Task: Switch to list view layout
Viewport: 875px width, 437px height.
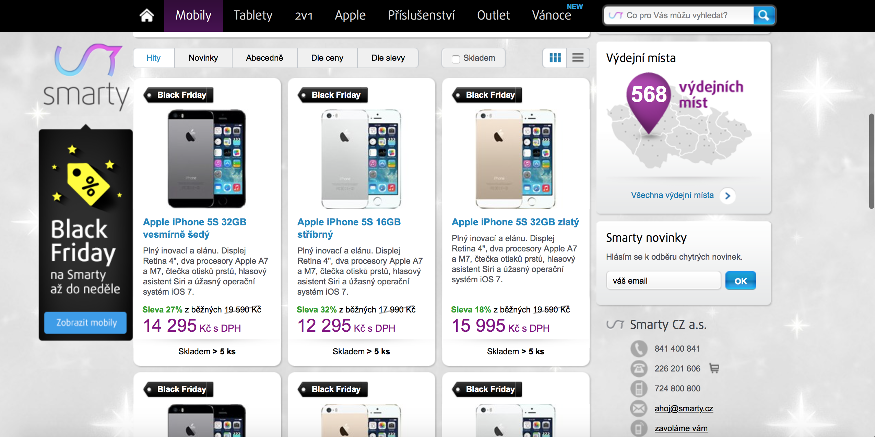Action: pyautogui.click(x=578, y=58)
